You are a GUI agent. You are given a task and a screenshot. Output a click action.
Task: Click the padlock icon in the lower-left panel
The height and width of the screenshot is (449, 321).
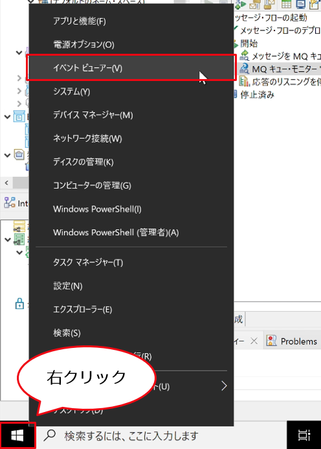click(x=19, y=303)
